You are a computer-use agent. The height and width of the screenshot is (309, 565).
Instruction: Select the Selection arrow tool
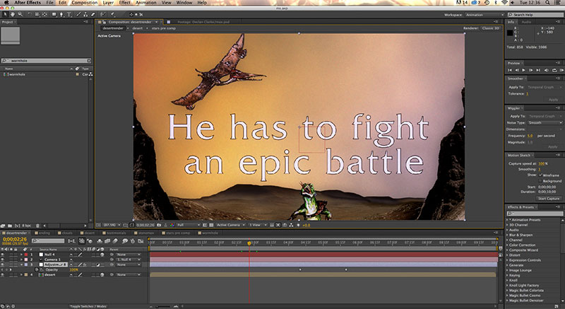tap(5, 13)
